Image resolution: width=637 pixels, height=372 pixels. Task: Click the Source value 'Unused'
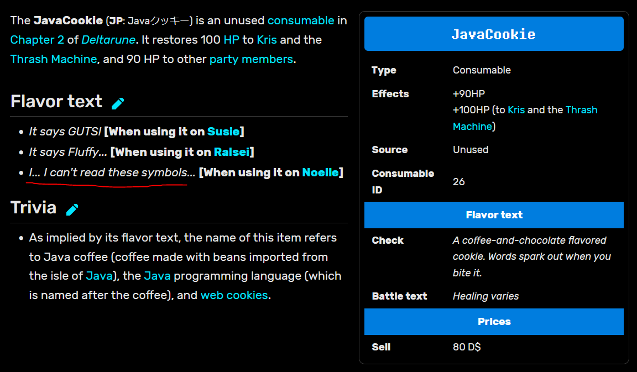click(x=471, y=150)
